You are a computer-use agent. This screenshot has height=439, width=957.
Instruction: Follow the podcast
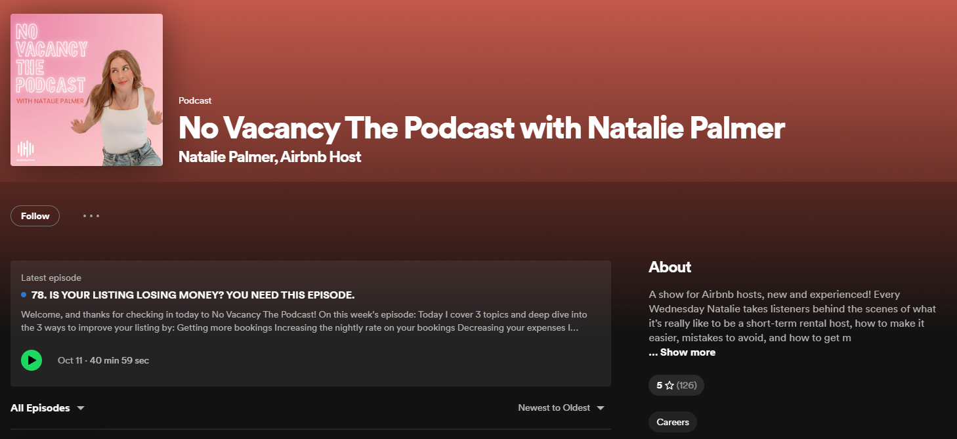tap(35, 215)
